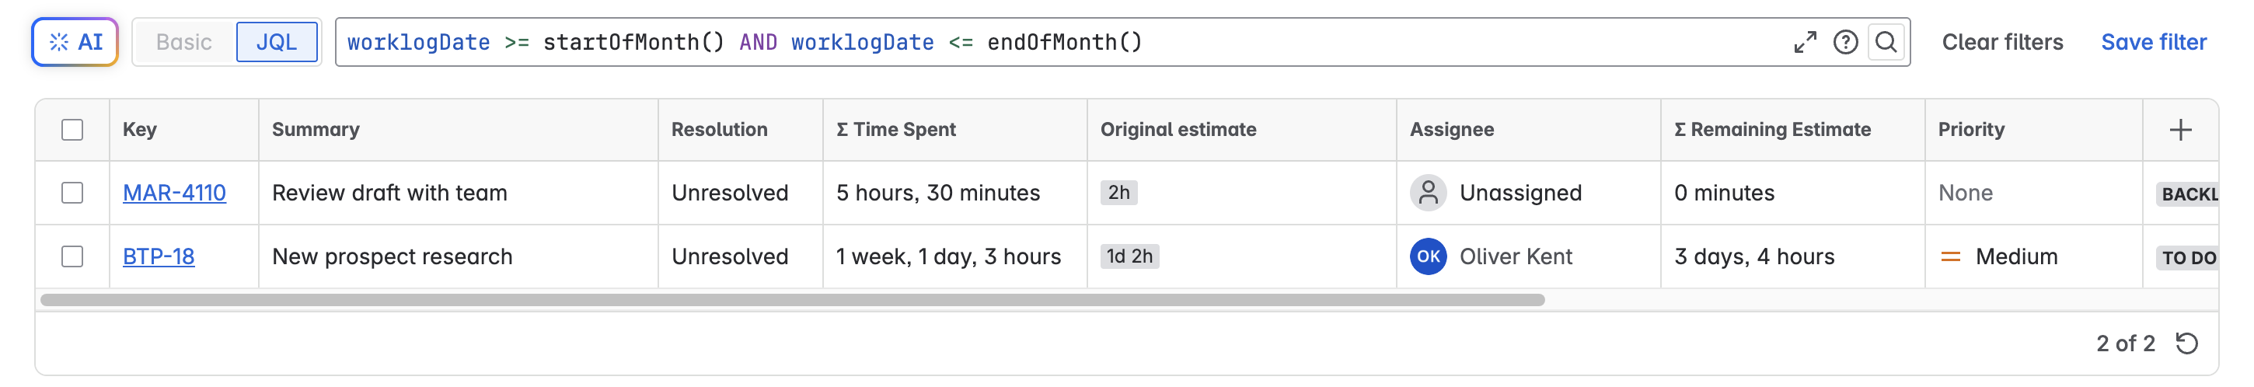Click Oliver Kent's OK avatar

(x=1428, y=256)
